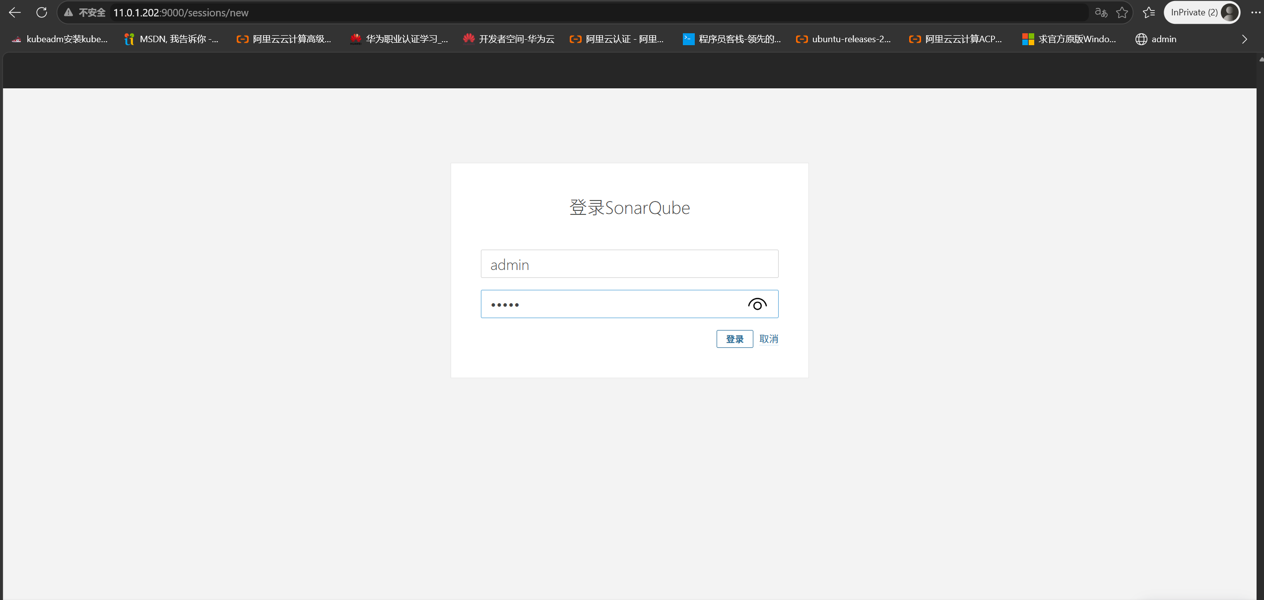Show more bookmarks with the chevron arrow
Image resolution: width=1264 pixels, height=600 pixels.
click(1244, 39)
